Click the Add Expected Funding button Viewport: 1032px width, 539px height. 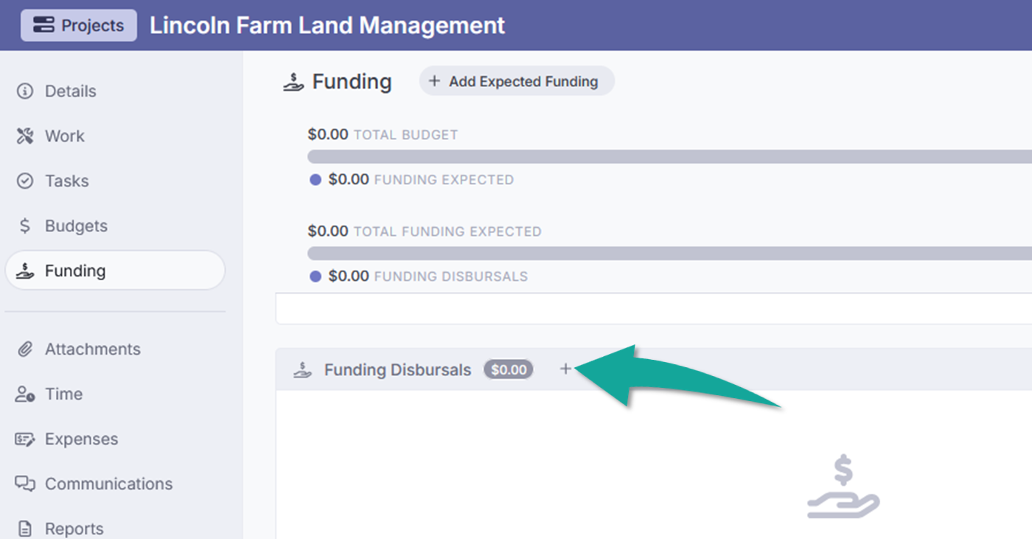[517, 81]
